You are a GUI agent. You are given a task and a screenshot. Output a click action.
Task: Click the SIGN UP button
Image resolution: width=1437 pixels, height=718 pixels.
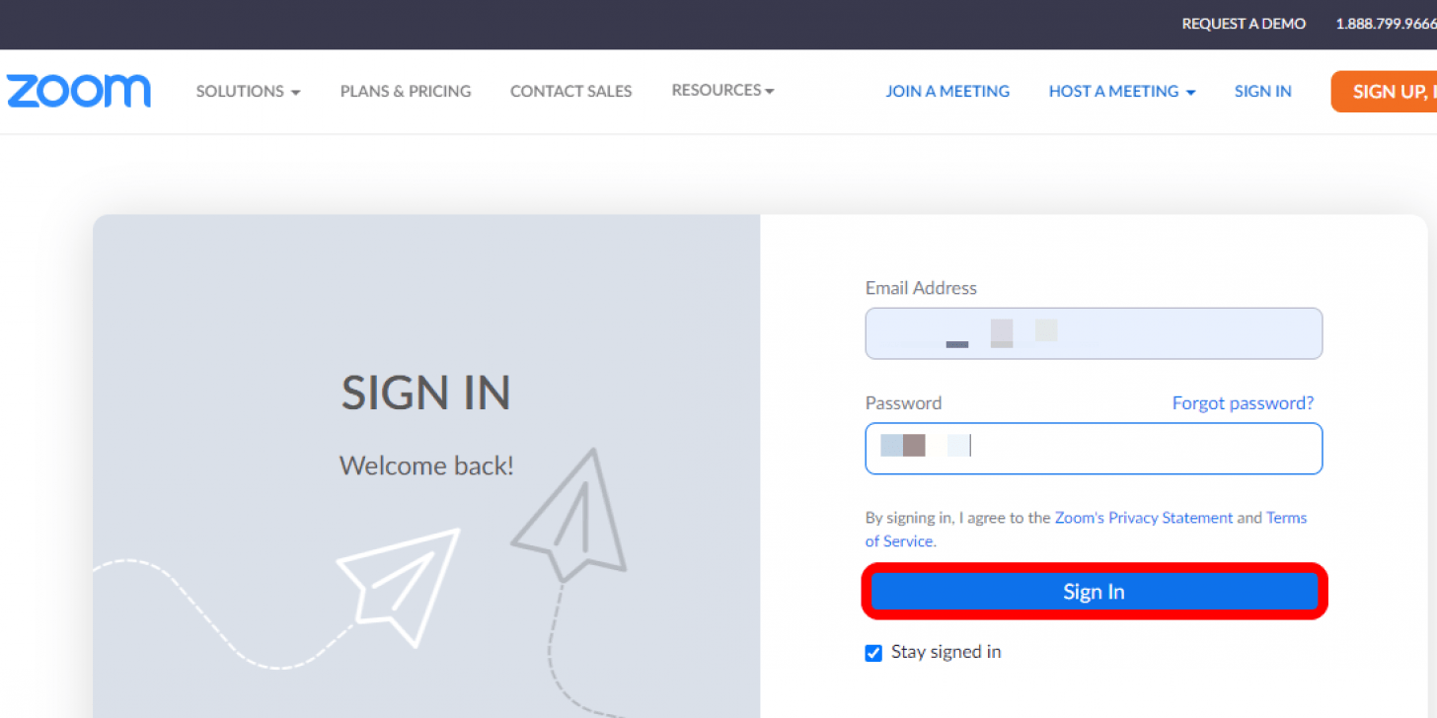(x=1394, y=91)
